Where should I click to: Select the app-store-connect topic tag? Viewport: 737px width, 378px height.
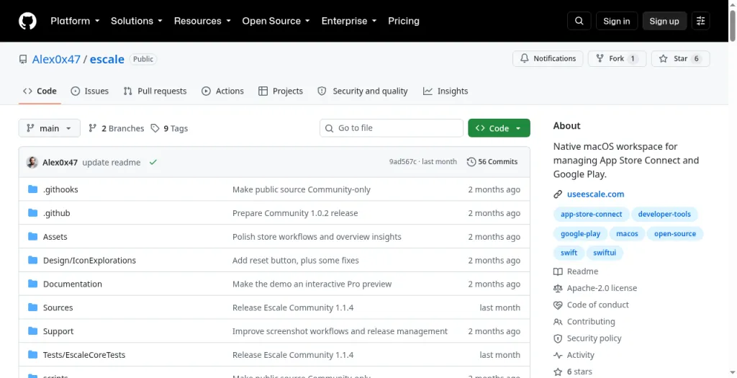click(x=592, y=215)
